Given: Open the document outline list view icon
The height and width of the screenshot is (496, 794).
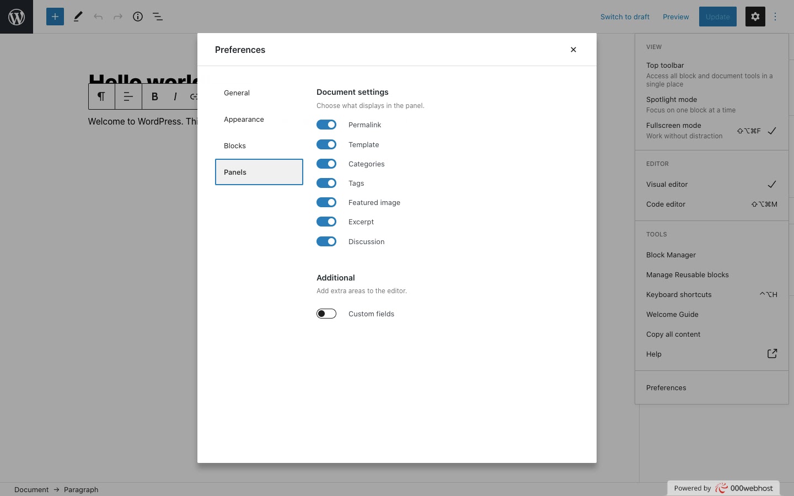Looking at the screenshot, I should coord(158,17).
